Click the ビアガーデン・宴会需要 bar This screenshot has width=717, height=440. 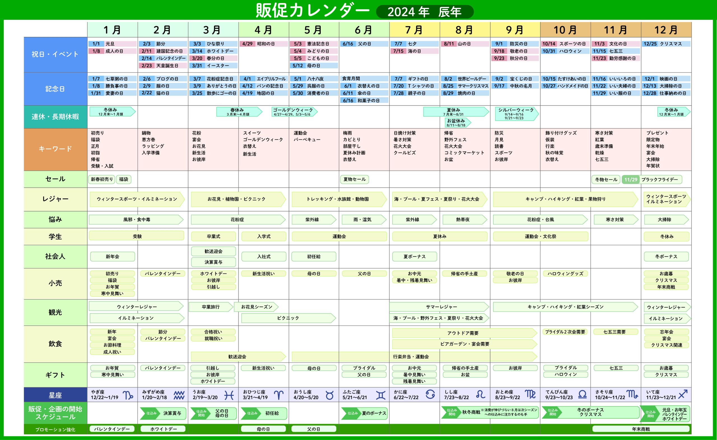click(x=465, y=344)
